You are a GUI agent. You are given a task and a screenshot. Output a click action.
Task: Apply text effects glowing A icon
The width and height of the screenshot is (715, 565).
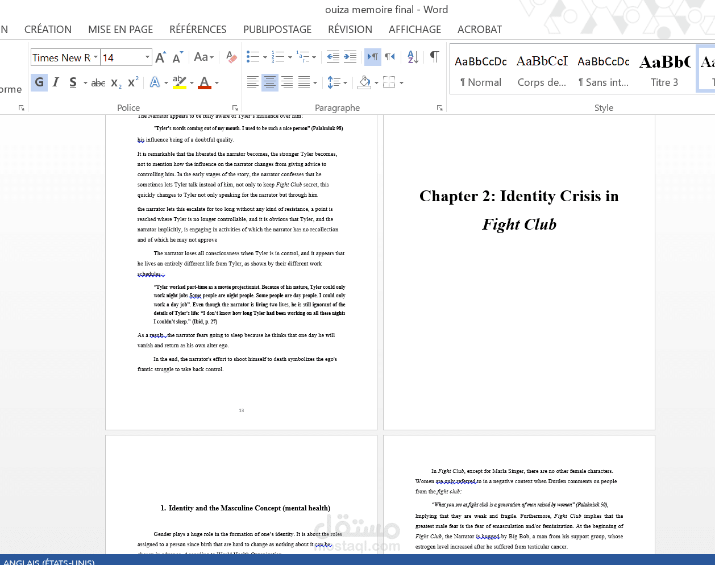(x=155, y=82)
